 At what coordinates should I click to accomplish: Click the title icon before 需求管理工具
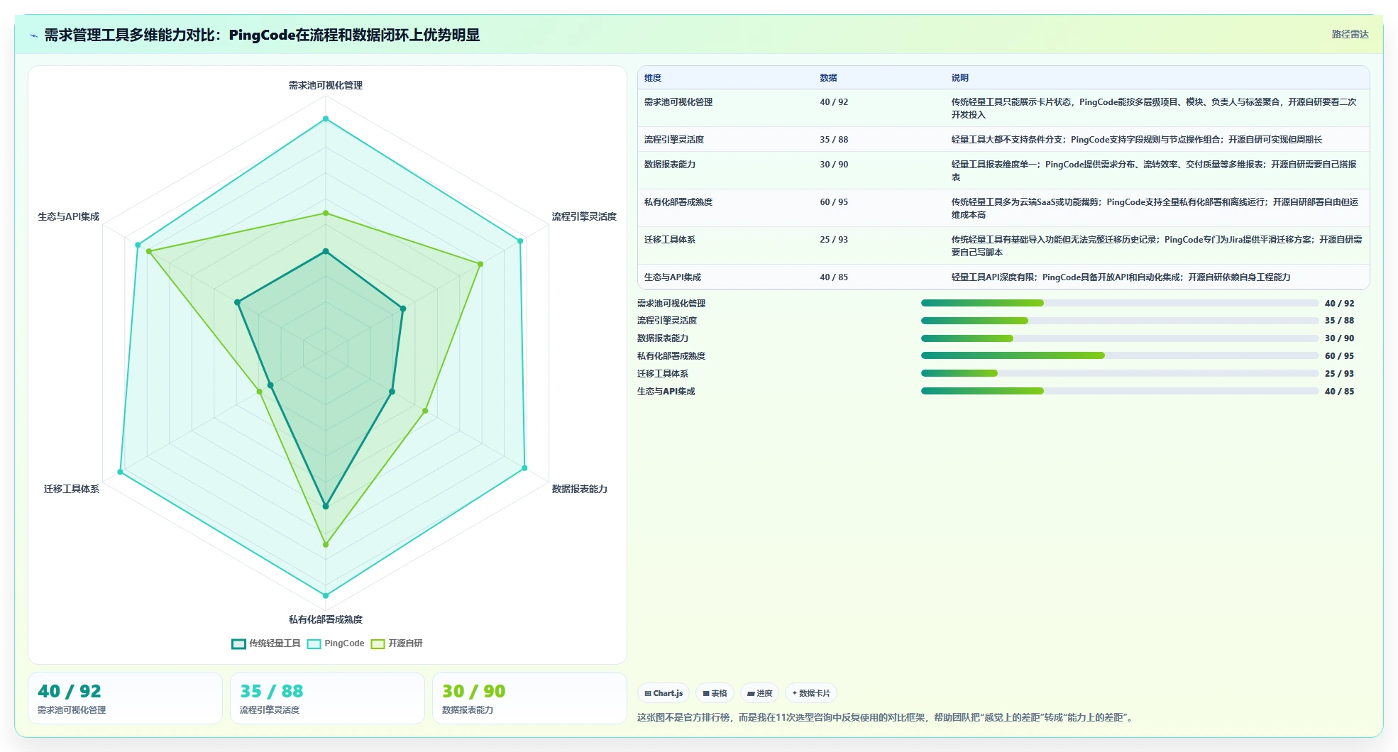pyautogui.click(x=33, y=35)
